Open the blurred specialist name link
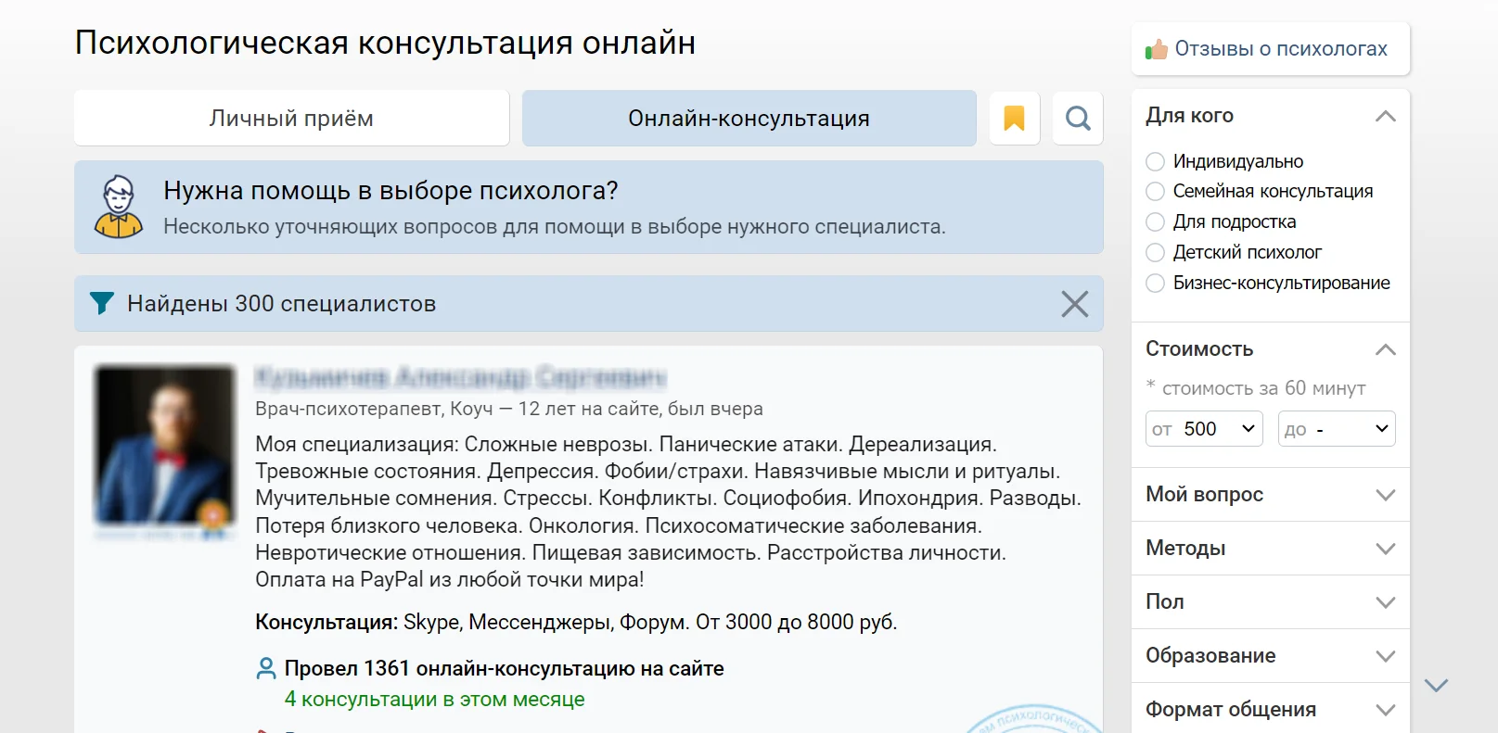This screenshot has width=1498, height=733. [461, 377]
